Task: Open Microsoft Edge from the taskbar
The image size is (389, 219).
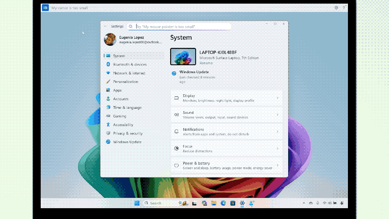Action: click(223, 203)
